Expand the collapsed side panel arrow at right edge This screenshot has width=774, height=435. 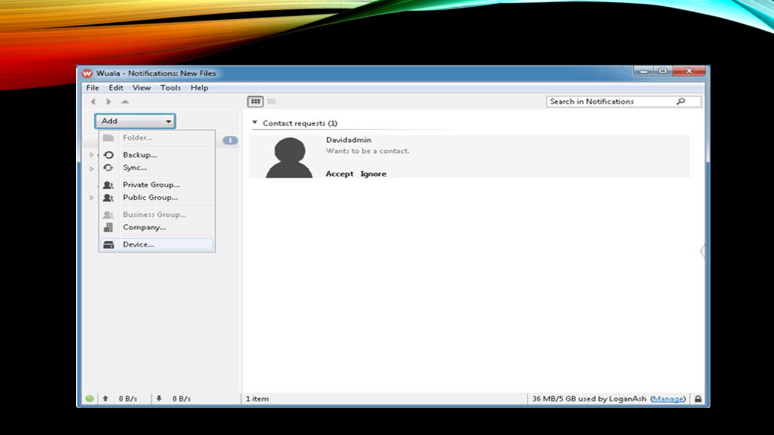pos(702,251)
